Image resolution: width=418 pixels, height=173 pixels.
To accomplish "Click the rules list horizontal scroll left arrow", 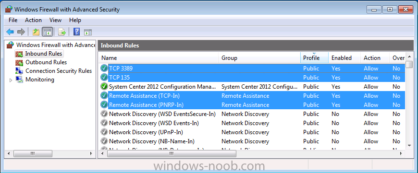I will [x=102, y=154].
